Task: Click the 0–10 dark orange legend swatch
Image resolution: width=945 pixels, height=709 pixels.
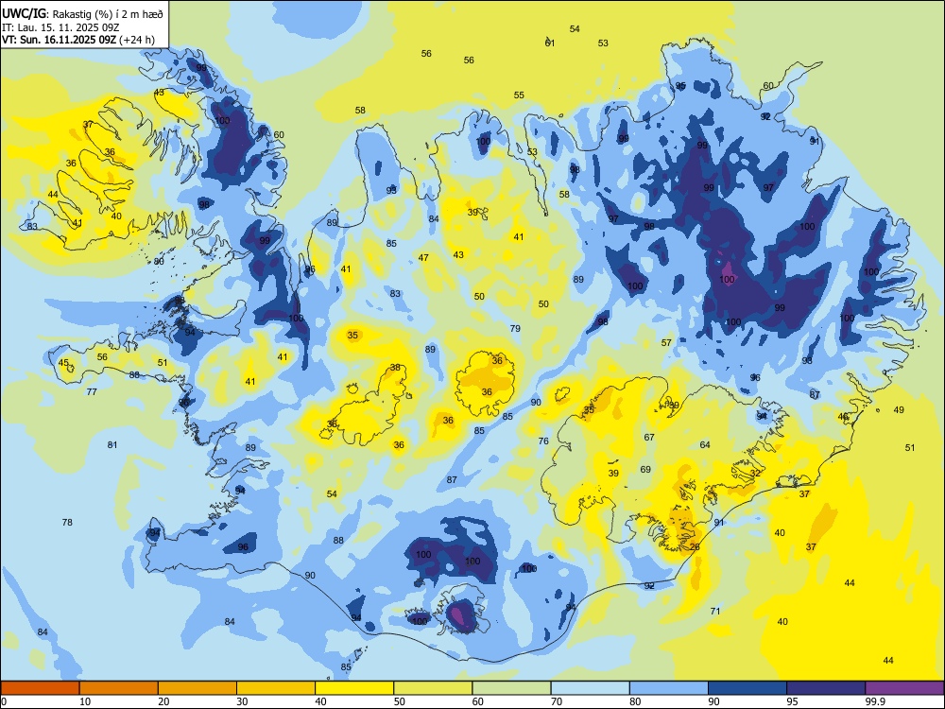Action: (x=41, y=688)
